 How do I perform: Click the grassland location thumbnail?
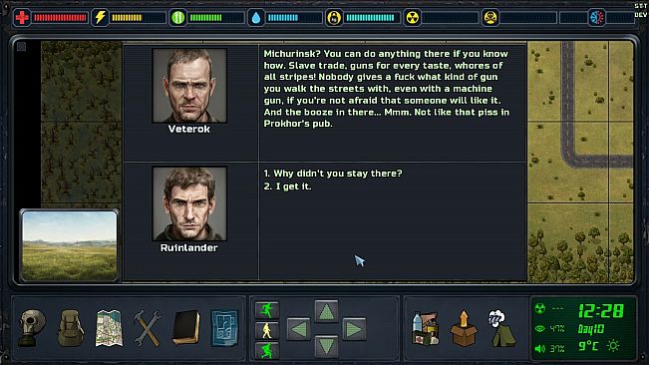tap(69, 245)
